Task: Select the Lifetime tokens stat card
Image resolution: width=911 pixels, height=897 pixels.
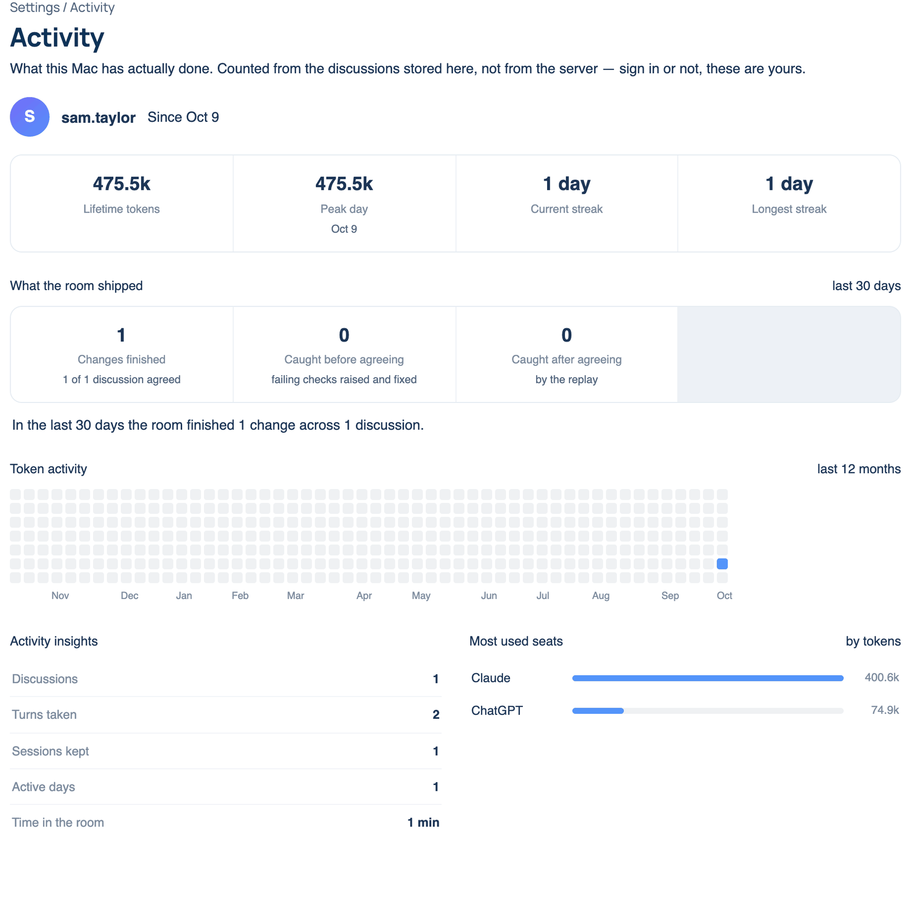Action: pyautogui.click(x=121, y=203)
